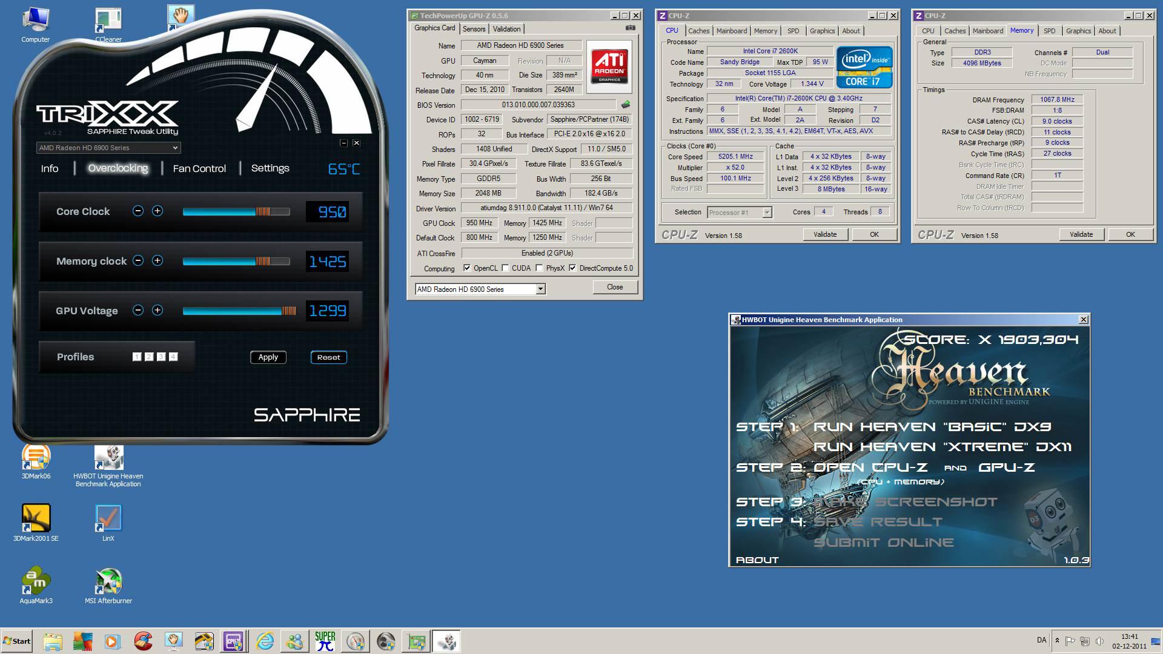The width and height of the screenshot is (1163, 654).
Task: Open CCleaner from the taskbar
Action: (x=143, y=641)
